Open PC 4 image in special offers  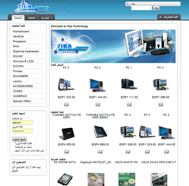coord(161,84)
